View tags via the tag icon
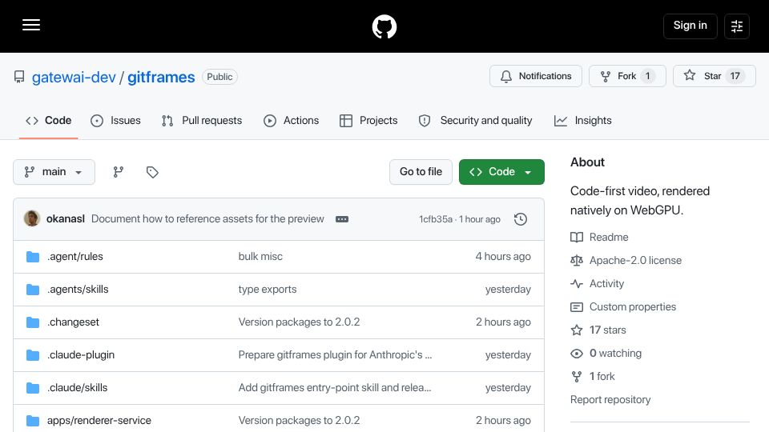 152,172
